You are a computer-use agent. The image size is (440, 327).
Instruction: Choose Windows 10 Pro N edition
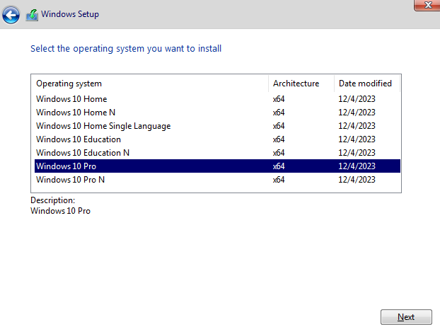[x=217, y=179]
